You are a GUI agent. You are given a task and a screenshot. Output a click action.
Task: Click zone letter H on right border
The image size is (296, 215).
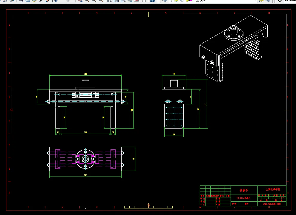click(288, 193)
